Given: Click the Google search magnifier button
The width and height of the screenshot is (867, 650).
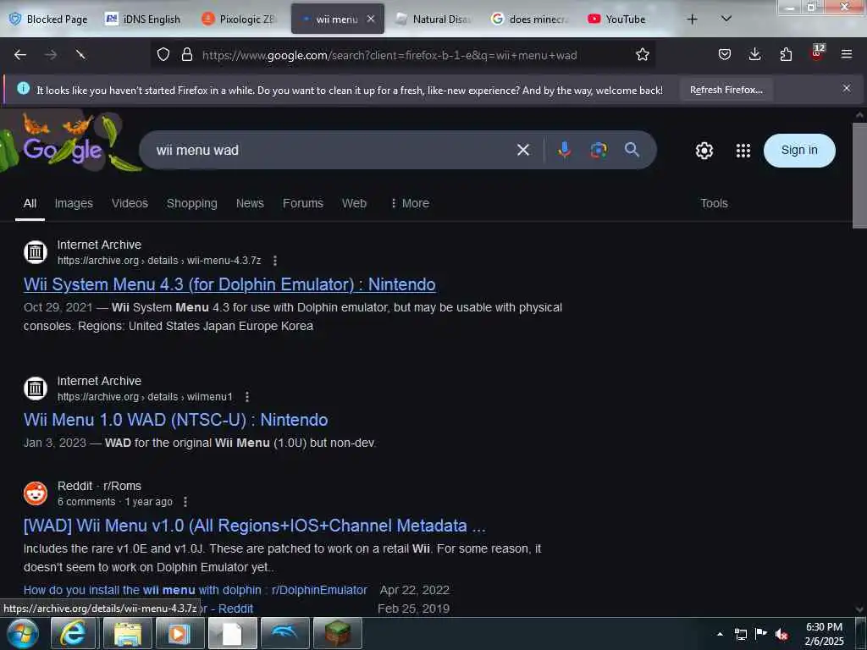Looking at the screenshot, I should point(632,150).
